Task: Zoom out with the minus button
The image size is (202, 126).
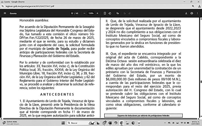Action: [84, 13]
